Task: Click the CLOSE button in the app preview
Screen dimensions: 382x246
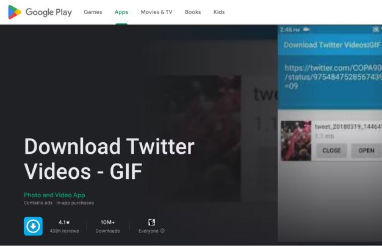Action: point(331,150)
